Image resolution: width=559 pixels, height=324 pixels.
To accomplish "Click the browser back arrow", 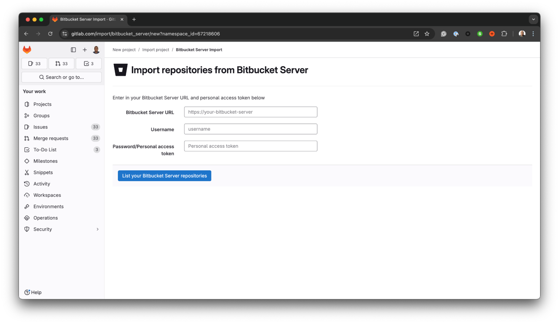I will [x=26, y=34].
